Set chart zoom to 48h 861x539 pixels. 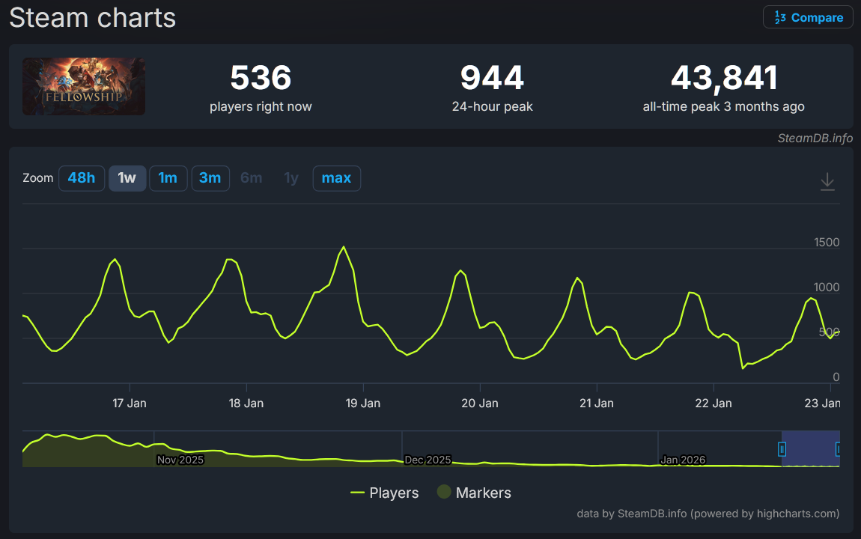coord(82,178)
